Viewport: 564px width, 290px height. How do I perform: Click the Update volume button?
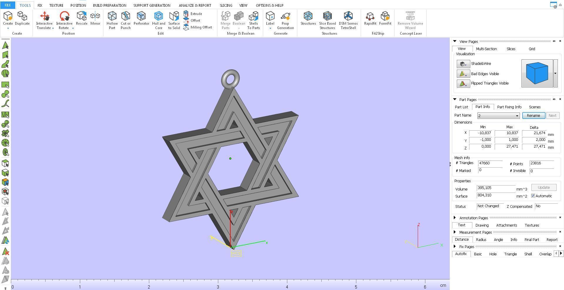click(544, 188)
